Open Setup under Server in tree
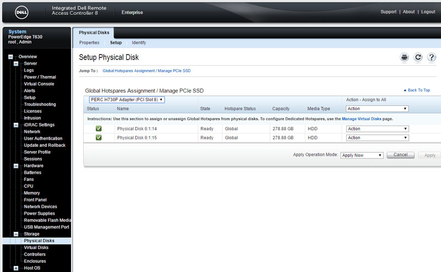 [30, 98]
